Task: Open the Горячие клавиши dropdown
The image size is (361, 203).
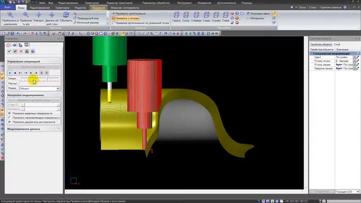Action: click(x=331, y=7)
